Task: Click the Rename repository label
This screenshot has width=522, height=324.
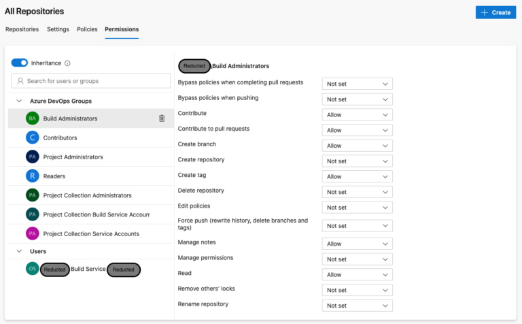Action: click(x=203, y=304)
